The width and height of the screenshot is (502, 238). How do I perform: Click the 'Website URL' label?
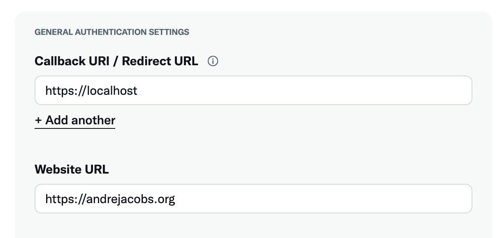pyautogui.click(x=72, y=169)
